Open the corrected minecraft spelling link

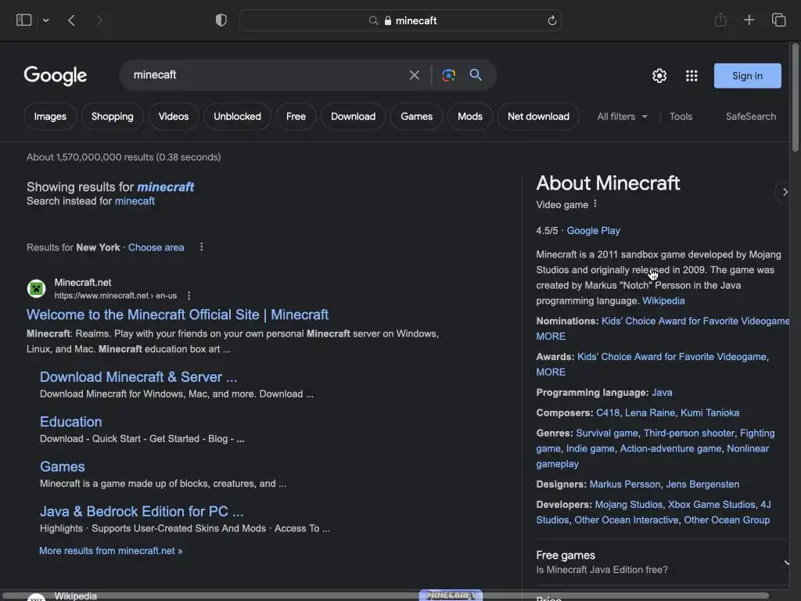coord(166,187)
